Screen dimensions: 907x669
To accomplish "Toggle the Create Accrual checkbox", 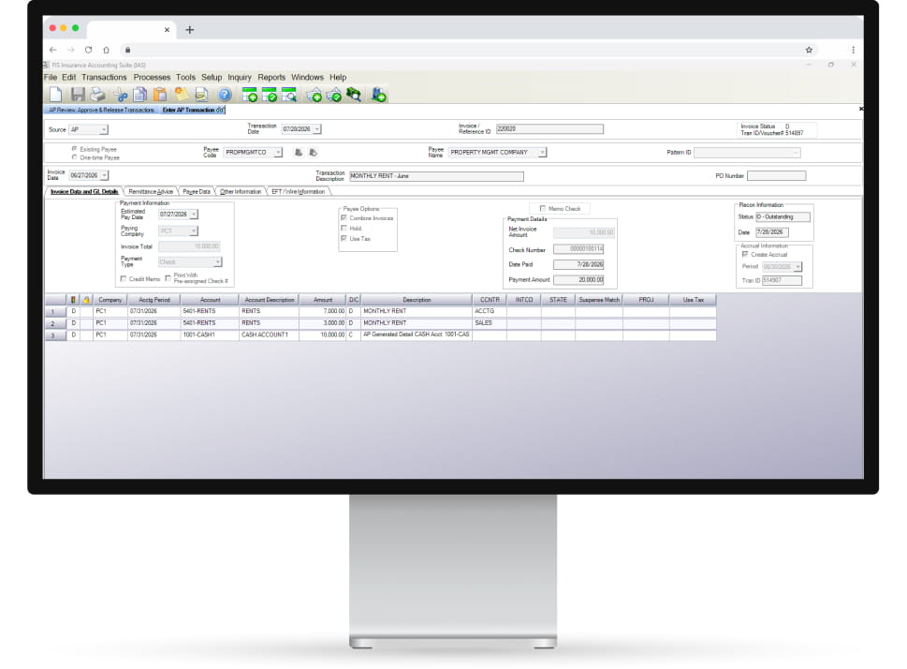I will (745, 254).
